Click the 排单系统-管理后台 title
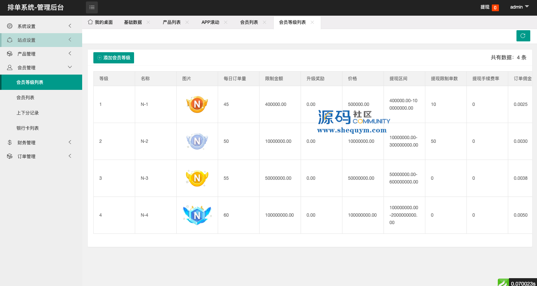The height and width of the screenshot is (286, 537). point(36,7)
